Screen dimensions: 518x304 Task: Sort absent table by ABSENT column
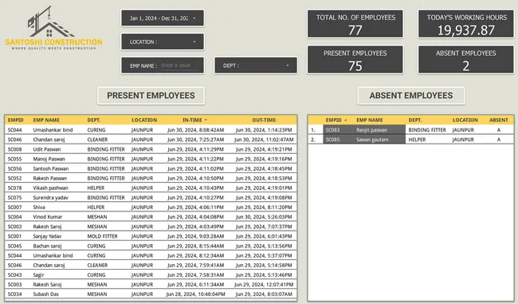pos(499,120)
